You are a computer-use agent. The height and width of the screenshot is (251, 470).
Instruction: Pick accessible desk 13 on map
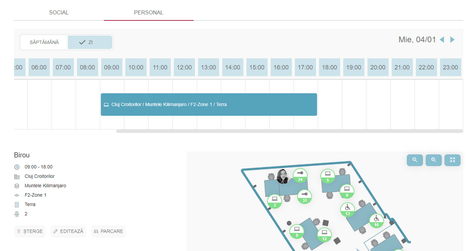pyautogui.click(x=347, y=209)
